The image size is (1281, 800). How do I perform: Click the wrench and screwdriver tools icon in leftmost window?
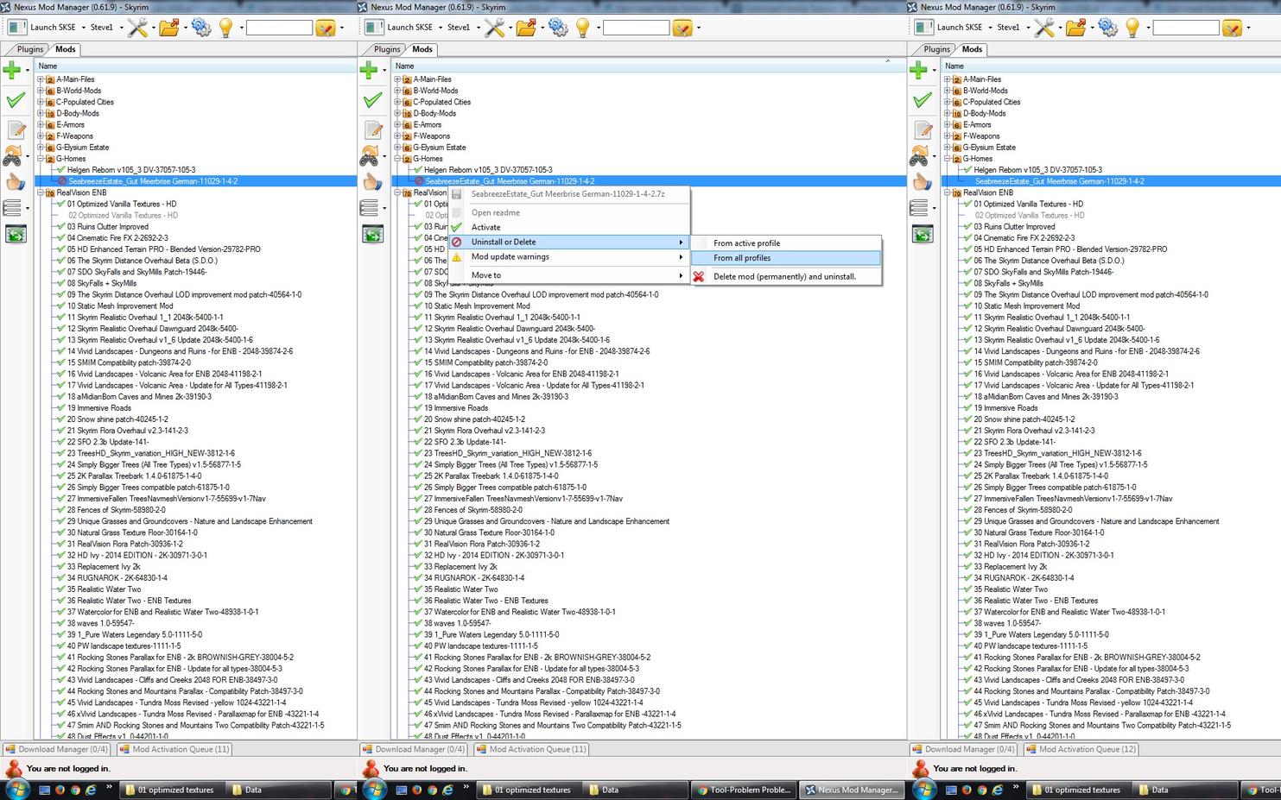tap(137, 28)
